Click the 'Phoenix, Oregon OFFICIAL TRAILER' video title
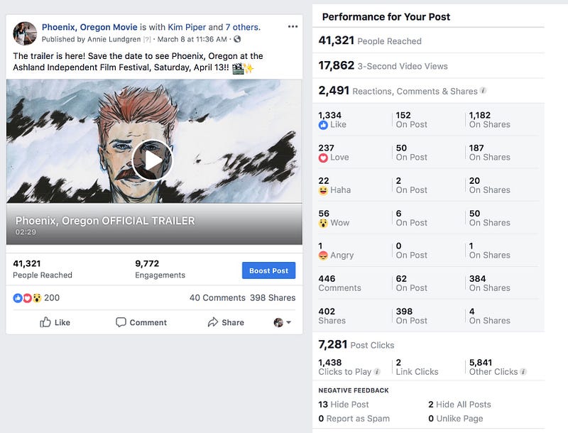This screenshot has width=568, height=433. (x=105, y=221)
